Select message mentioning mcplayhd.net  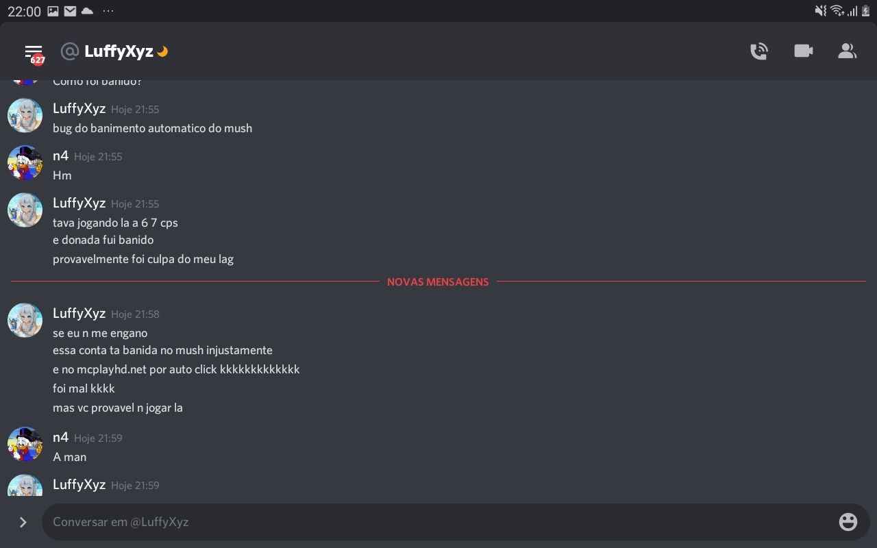point(176,369)
